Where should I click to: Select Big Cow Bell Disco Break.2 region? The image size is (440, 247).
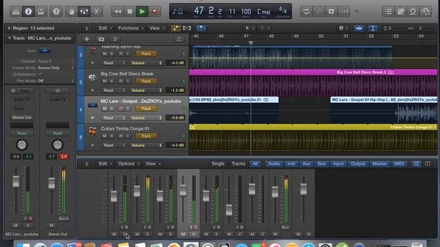coord(313,72)
